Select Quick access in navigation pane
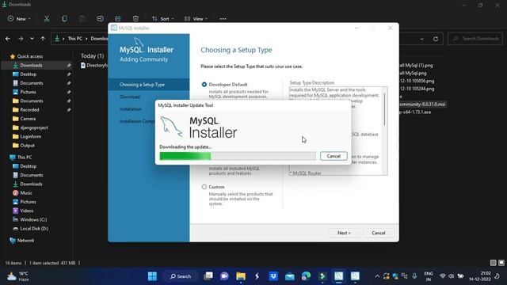Viewport: 507px width, 285px height. tap(30, 56)
